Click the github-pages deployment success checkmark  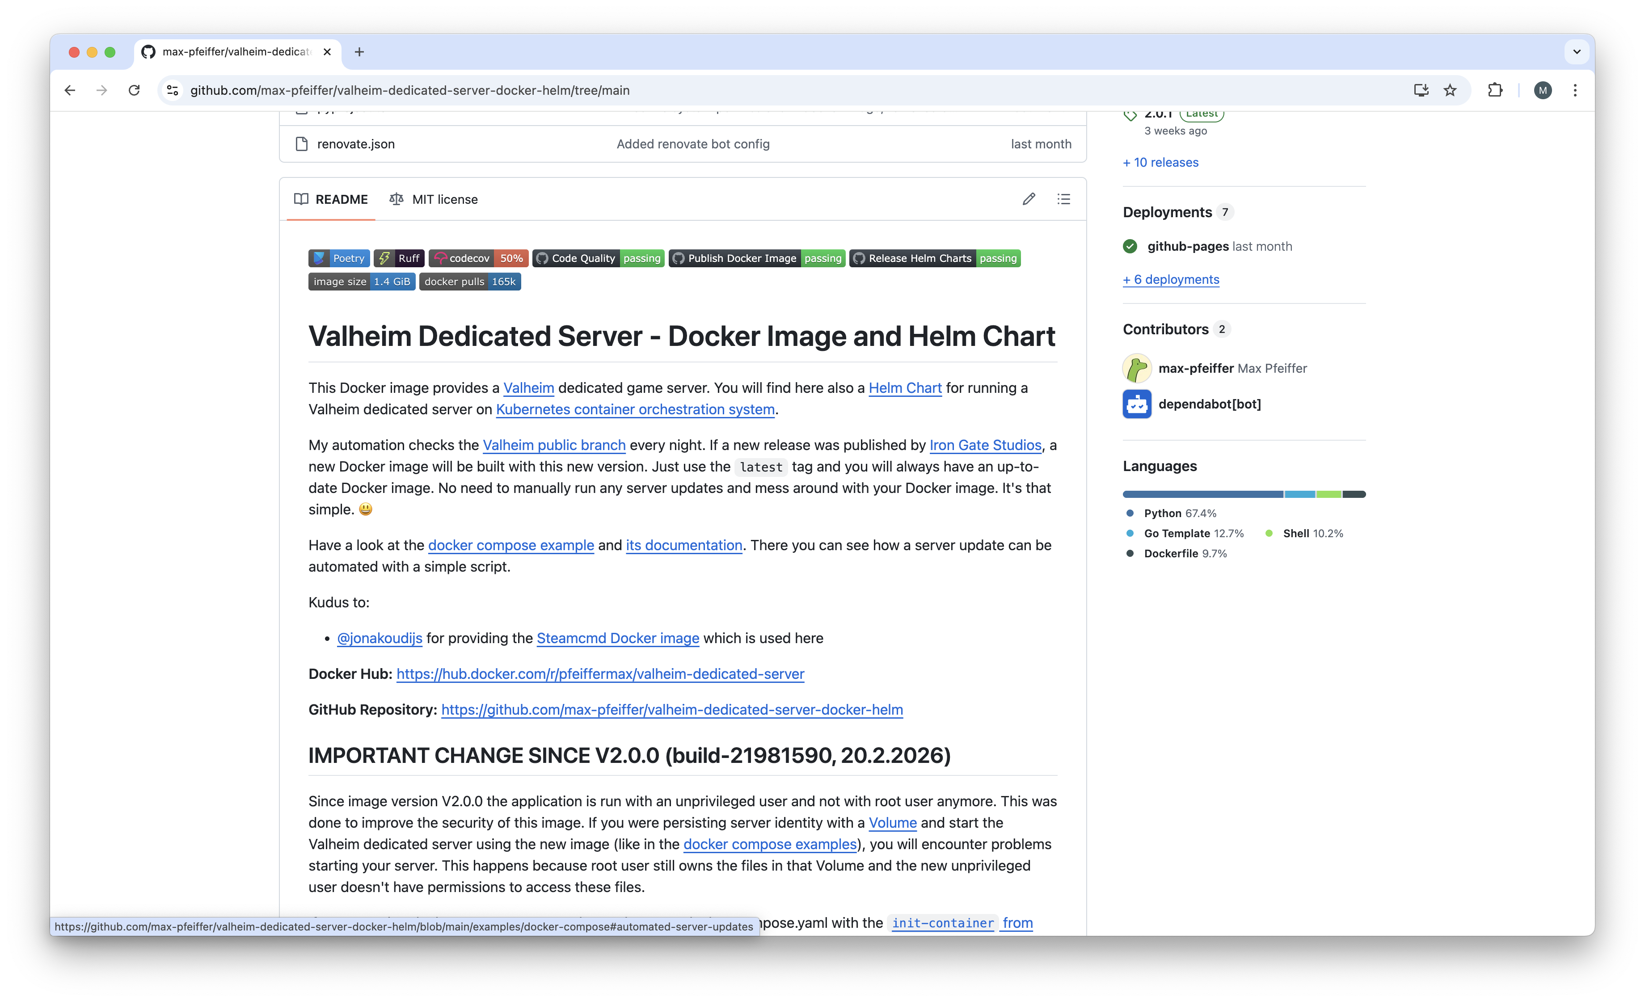click(x=1130, y=246)
